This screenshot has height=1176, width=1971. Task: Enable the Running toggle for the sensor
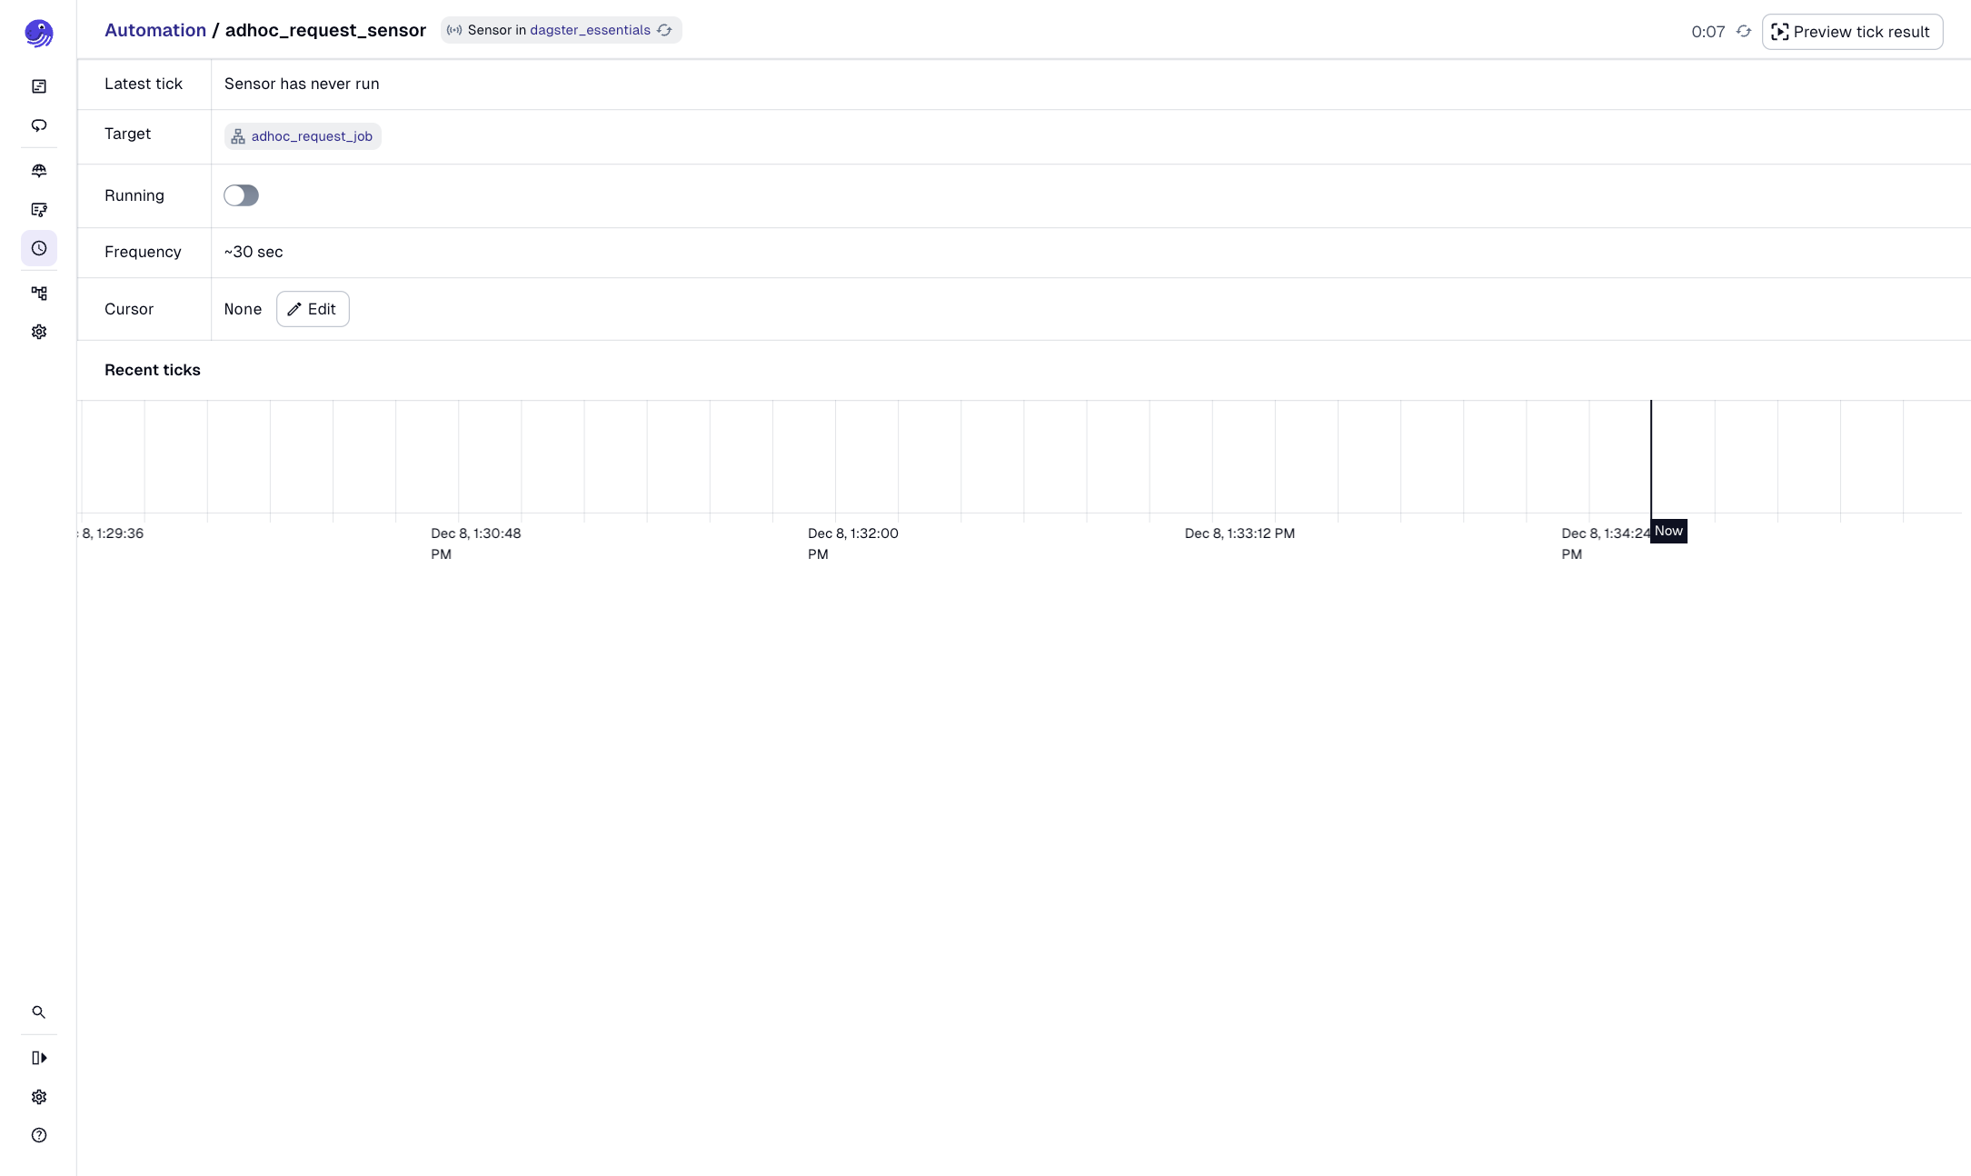242,195
